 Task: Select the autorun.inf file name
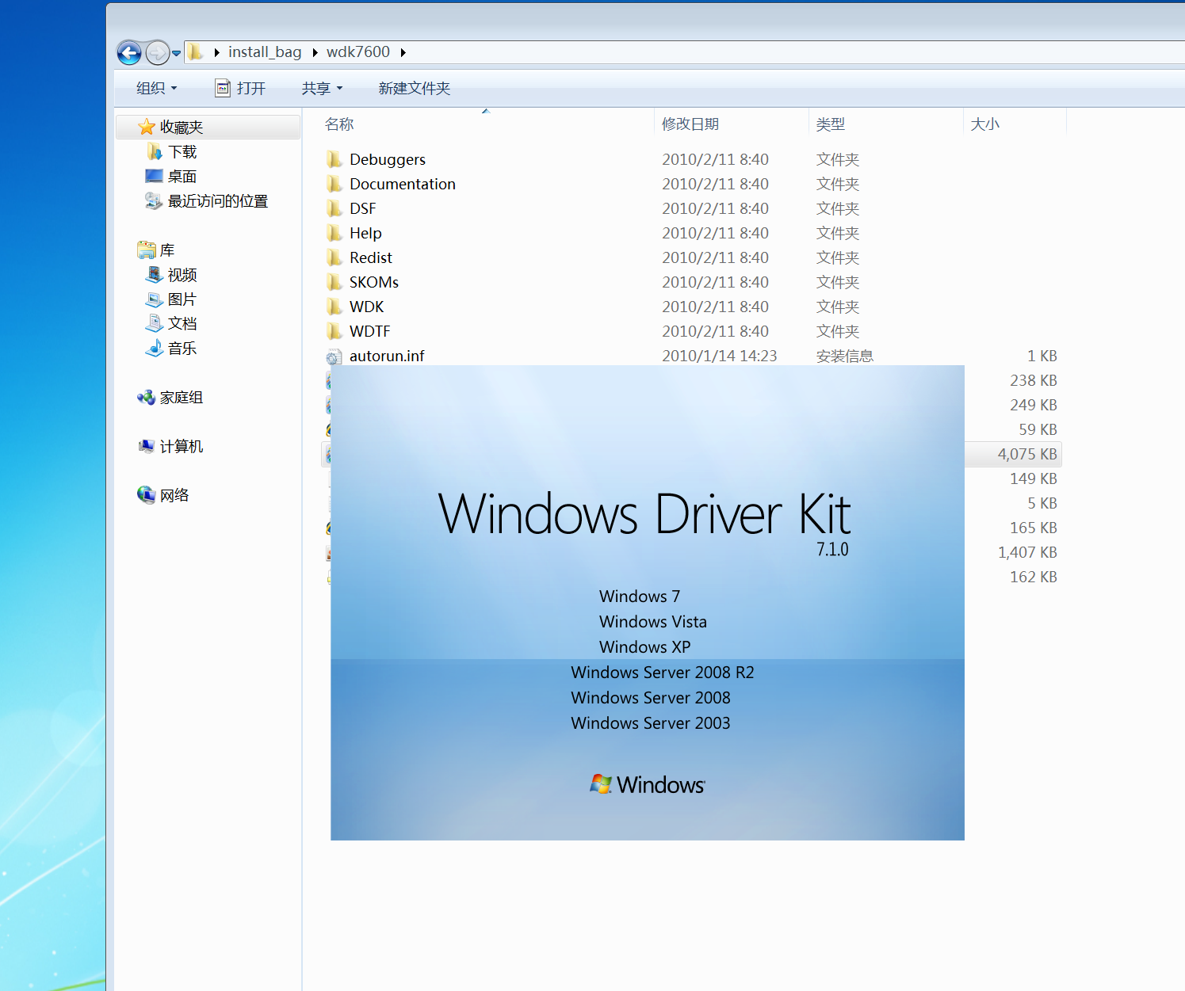coord(387,356)
